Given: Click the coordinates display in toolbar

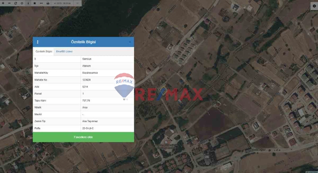Looking at the screenshot, I should coord(62,3).
